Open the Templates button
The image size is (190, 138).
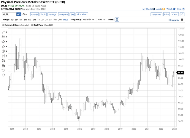click(x=156, y=14)
